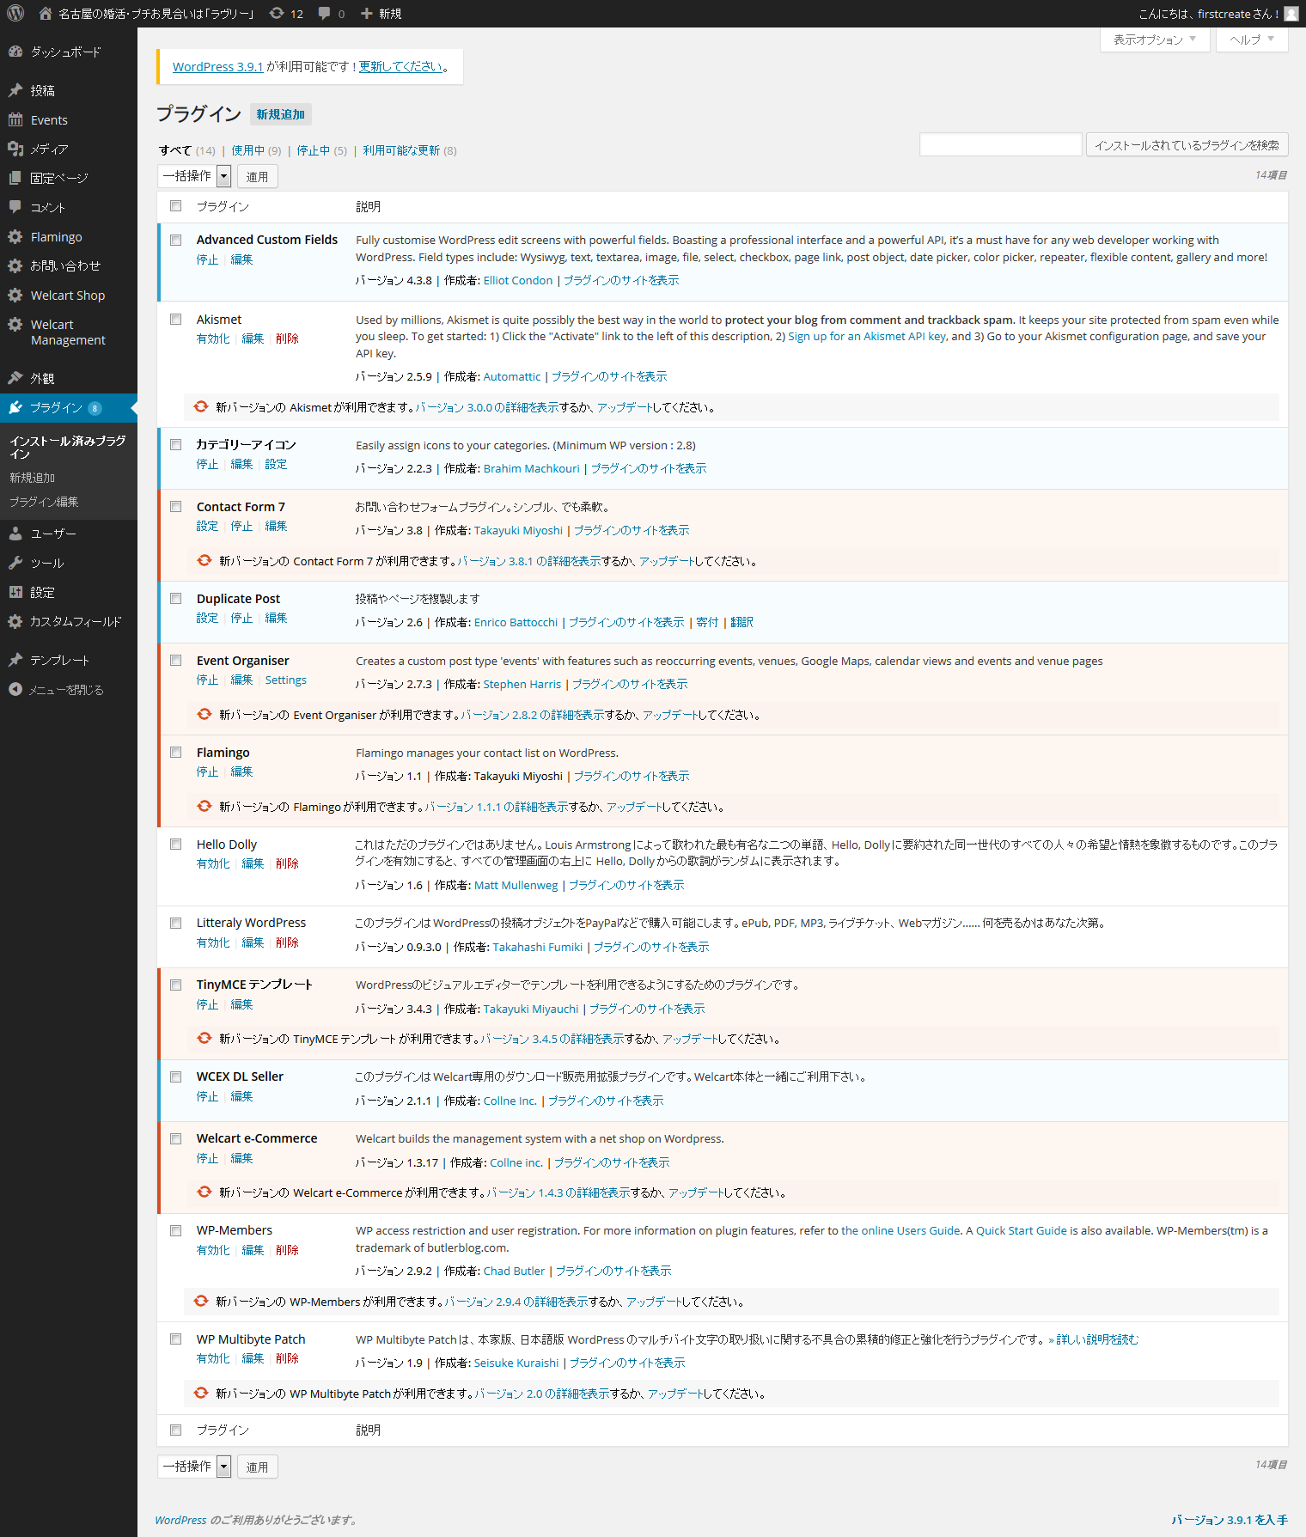Viewport: 1306px width, 1537px height.
Task: Open the Welcart Management gear icon
Action: pos(15,324)
